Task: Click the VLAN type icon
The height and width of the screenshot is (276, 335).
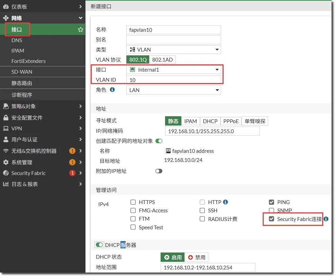Action: (x=133, y=50)
